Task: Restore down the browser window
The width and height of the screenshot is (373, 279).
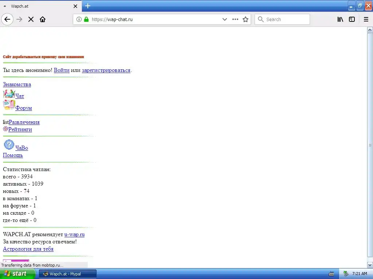Action: coord(360,6)
